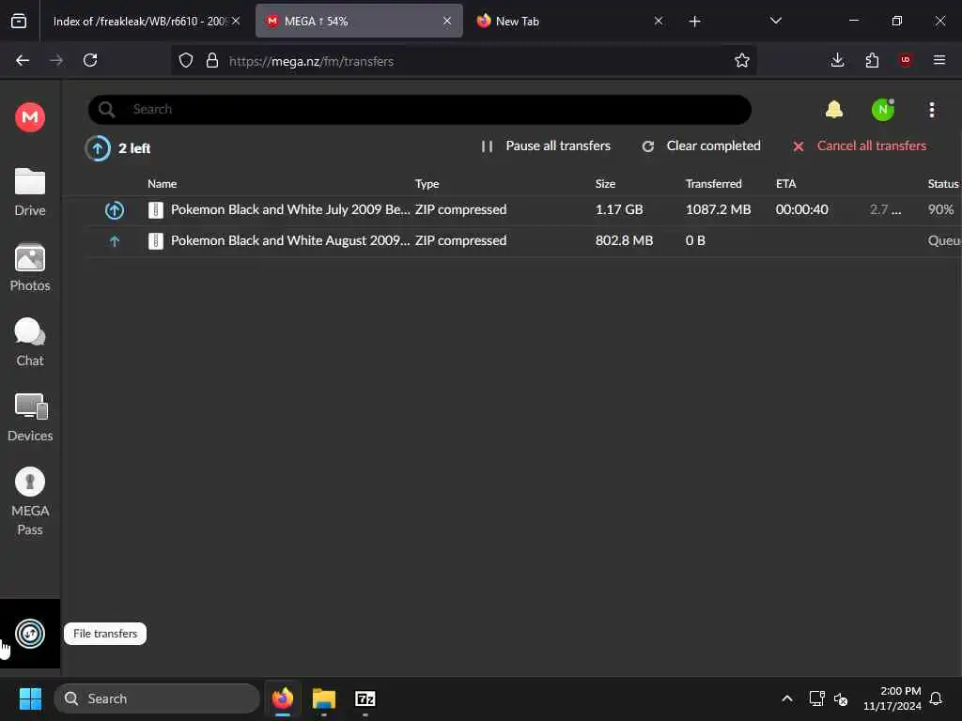Click the 1087.2 MB transferred value
Screen dimensions: 962x721
(x=718, y=209)
